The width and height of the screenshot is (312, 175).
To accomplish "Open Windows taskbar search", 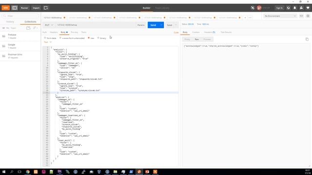I will click(12, 172).
